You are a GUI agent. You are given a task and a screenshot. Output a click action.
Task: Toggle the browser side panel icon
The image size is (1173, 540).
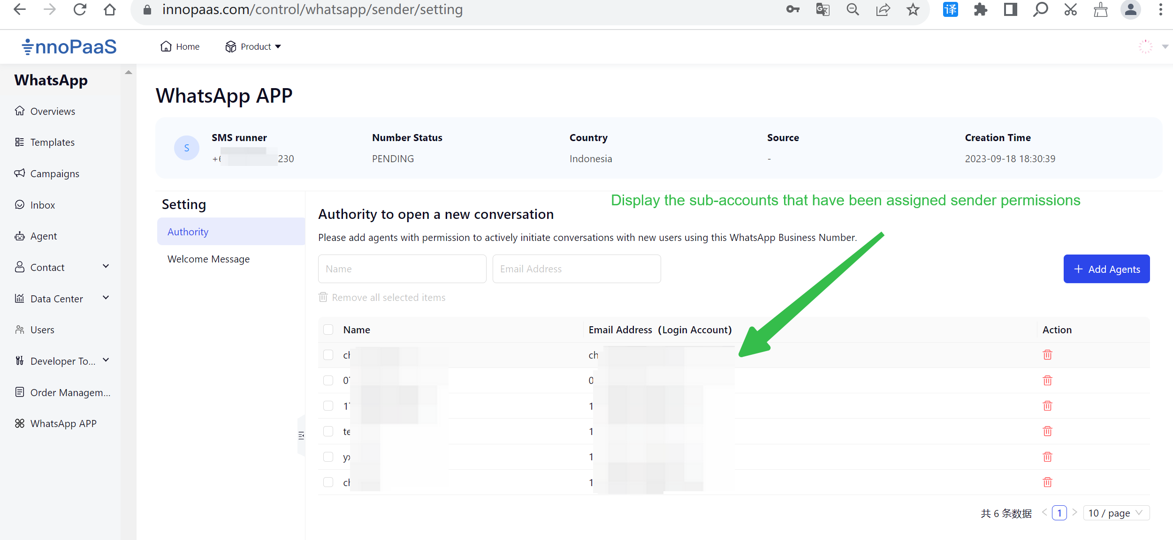1010,9
